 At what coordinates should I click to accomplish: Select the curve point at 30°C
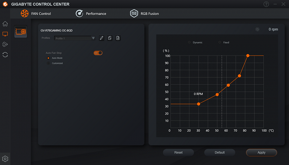(199, 104)
